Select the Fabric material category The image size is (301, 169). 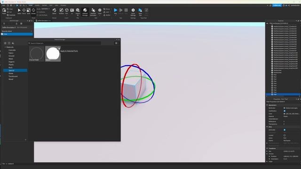[11, 53]
